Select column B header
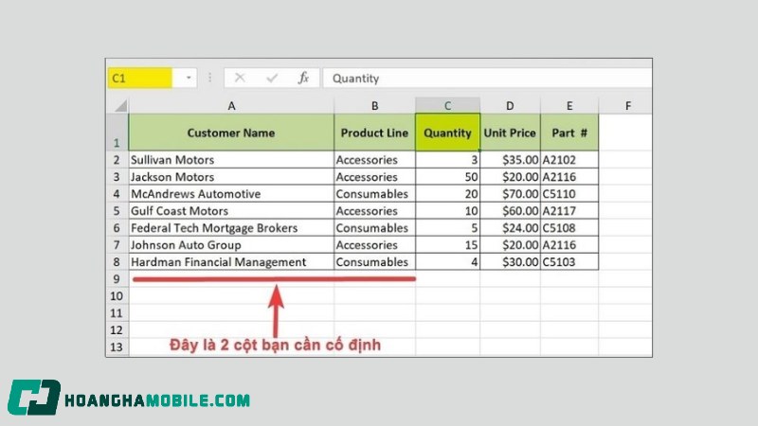 [x=374, y=106]
